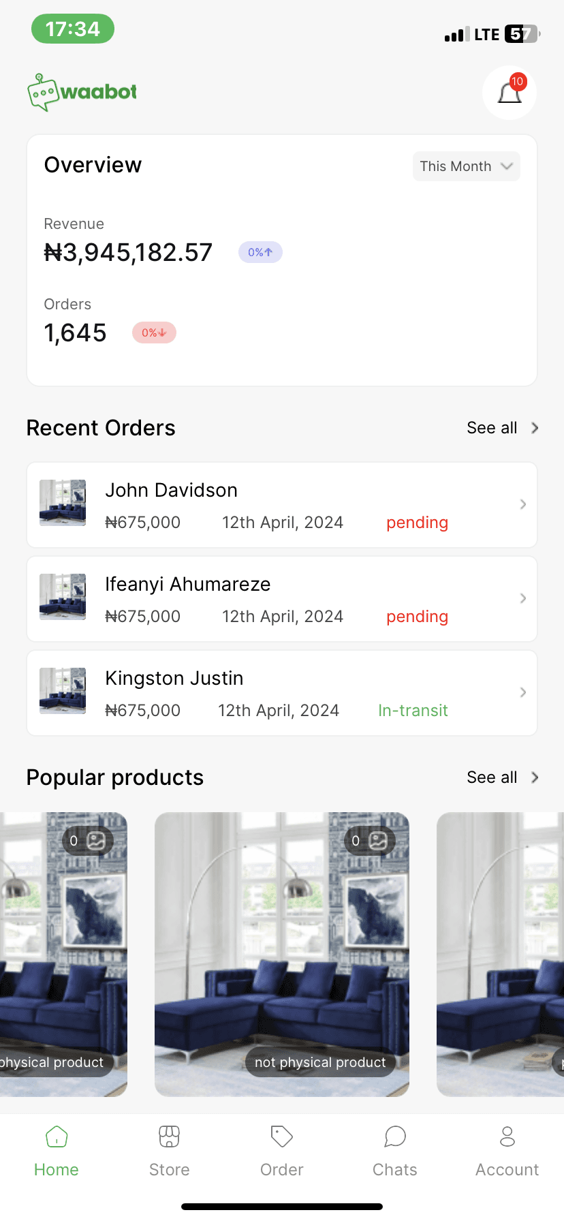
Task: Tap John Davidson order sofa thumbnail
Action: click(63, 503)
